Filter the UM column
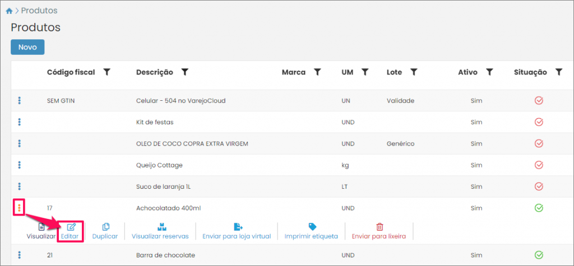This screenshot has width=574, height=266. tap(364, 72)
